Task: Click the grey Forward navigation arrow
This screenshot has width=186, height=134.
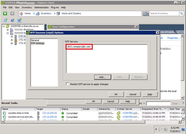Action: point(12,13)
